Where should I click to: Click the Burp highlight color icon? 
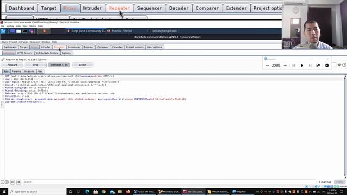click(x=339, y=65)
